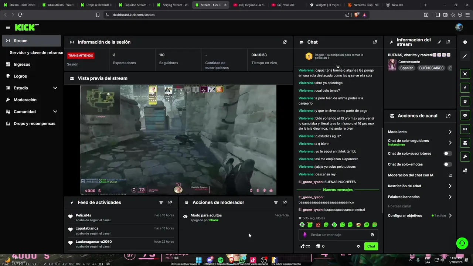The height and width of the screenshot is (266, 473).
Task: Switch to the Papudoo Stream browser tab
Action: 134,5
